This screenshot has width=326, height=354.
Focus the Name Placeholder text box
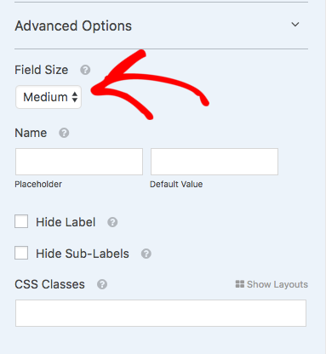pyautogui.click(x=79, y=162)
